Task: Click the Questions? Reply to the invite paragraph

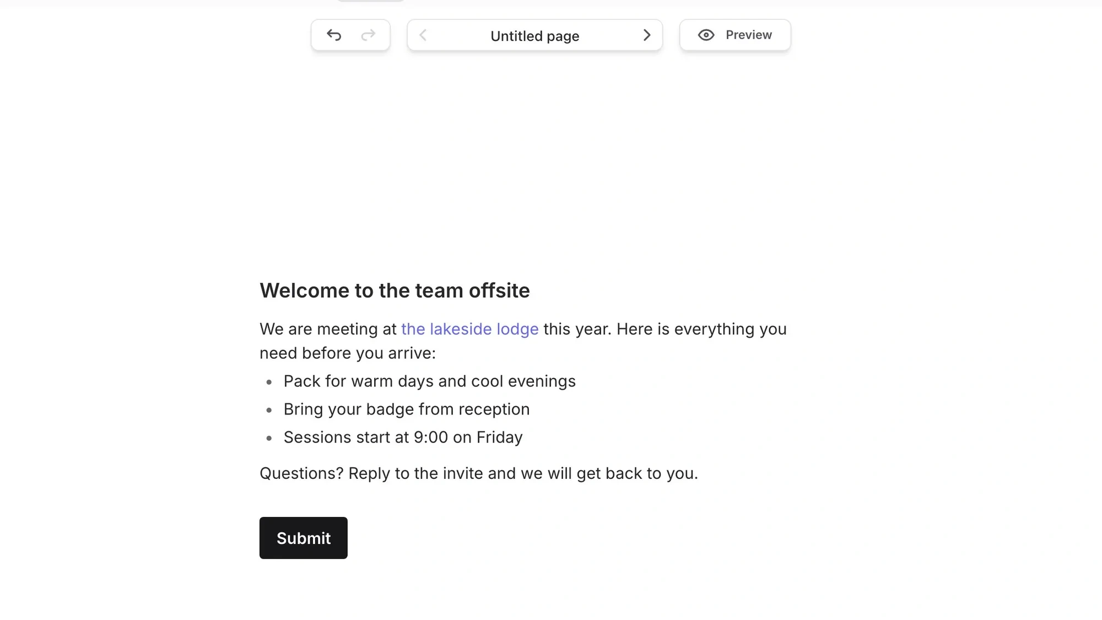Action: tap(479, 473)
